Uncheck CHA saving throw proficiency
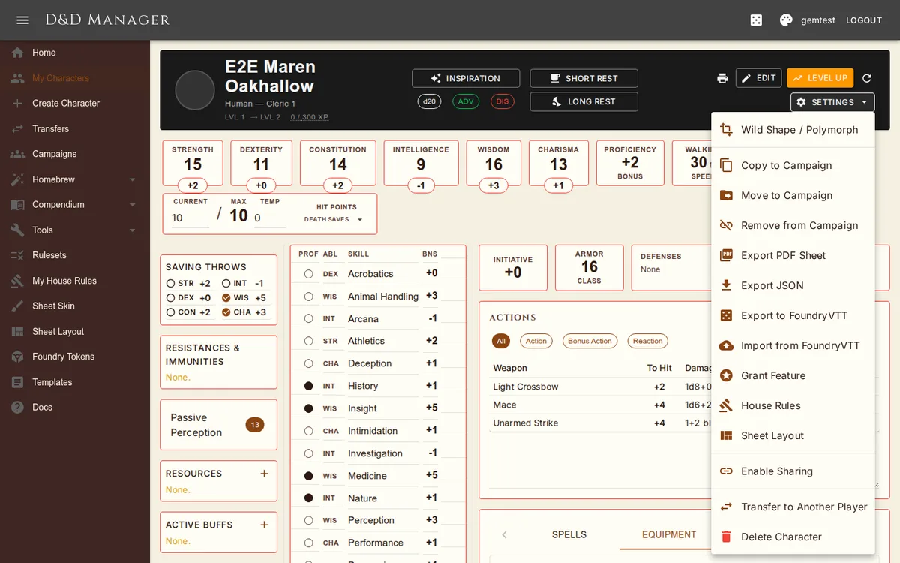The width and height of the screenshot is (900, 563). click(x=226, y=312)
